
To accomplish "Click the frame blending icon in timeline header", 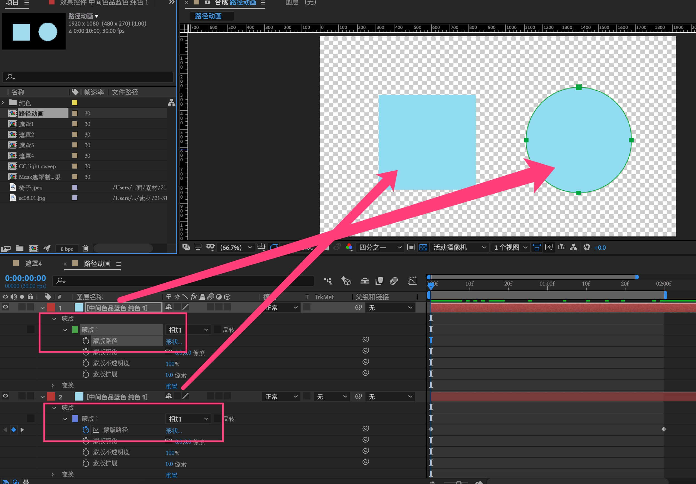I will point(379,281).
